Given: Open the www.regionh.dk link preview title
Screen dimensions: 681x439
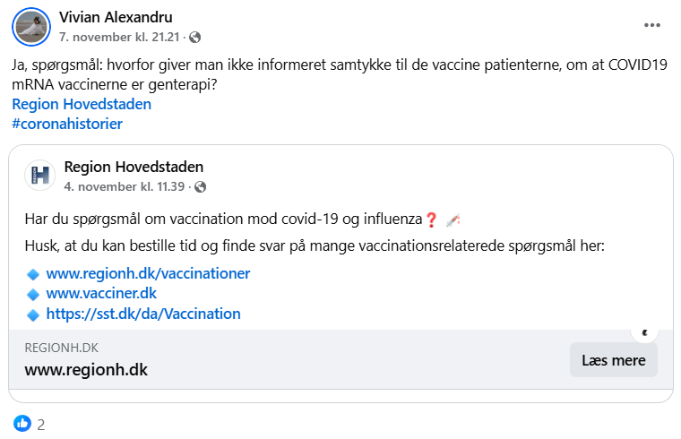Looking at the screenshot, I should coord(86,370).
